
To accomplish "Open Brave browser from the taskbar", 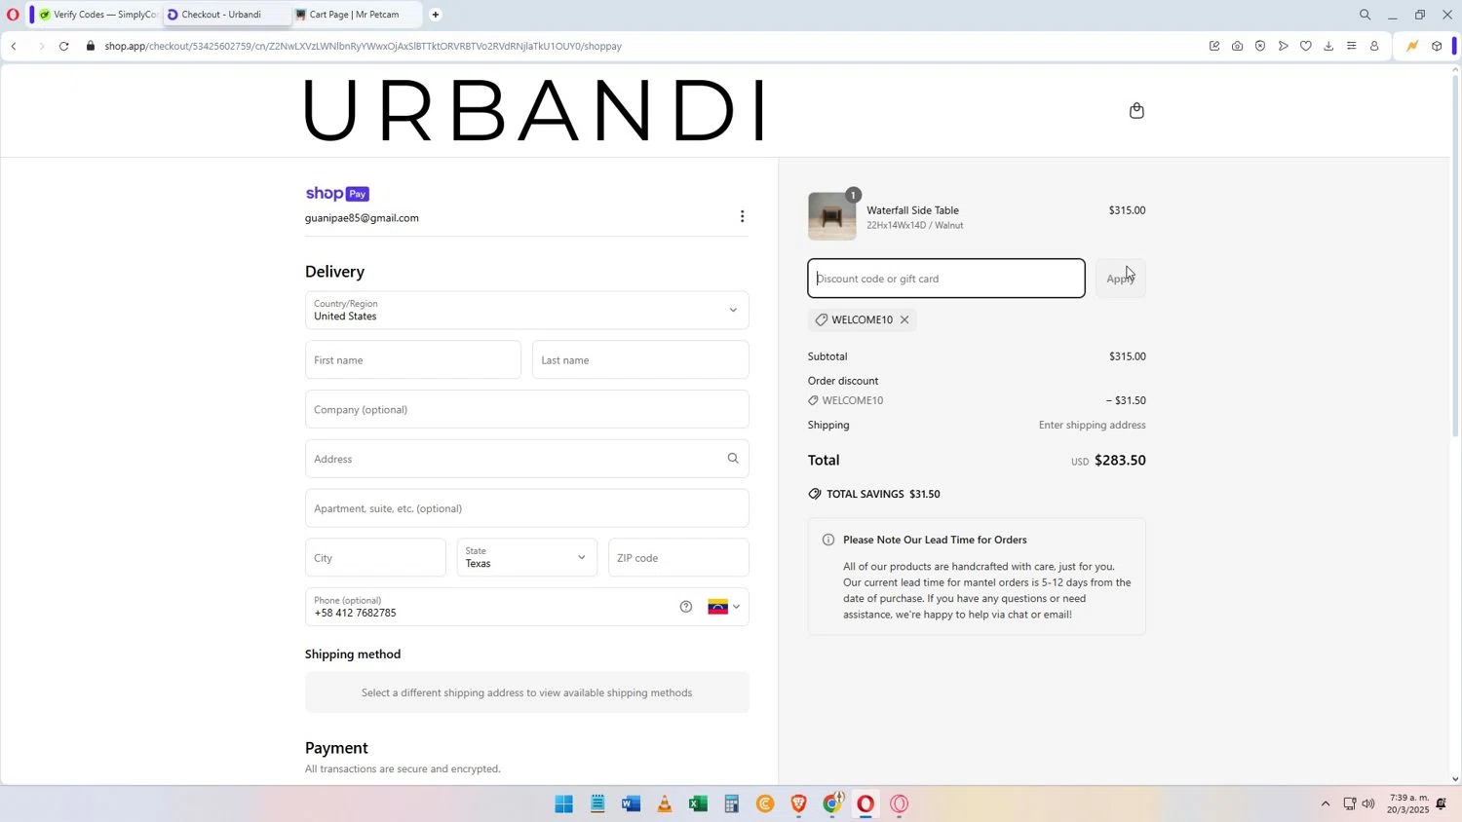I will tap(798, 804).
